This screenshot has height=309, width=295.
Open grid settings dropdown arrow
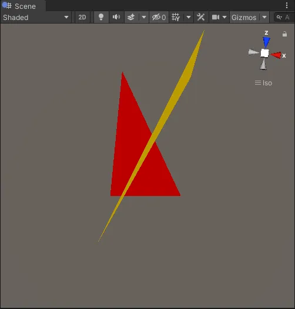188,17
